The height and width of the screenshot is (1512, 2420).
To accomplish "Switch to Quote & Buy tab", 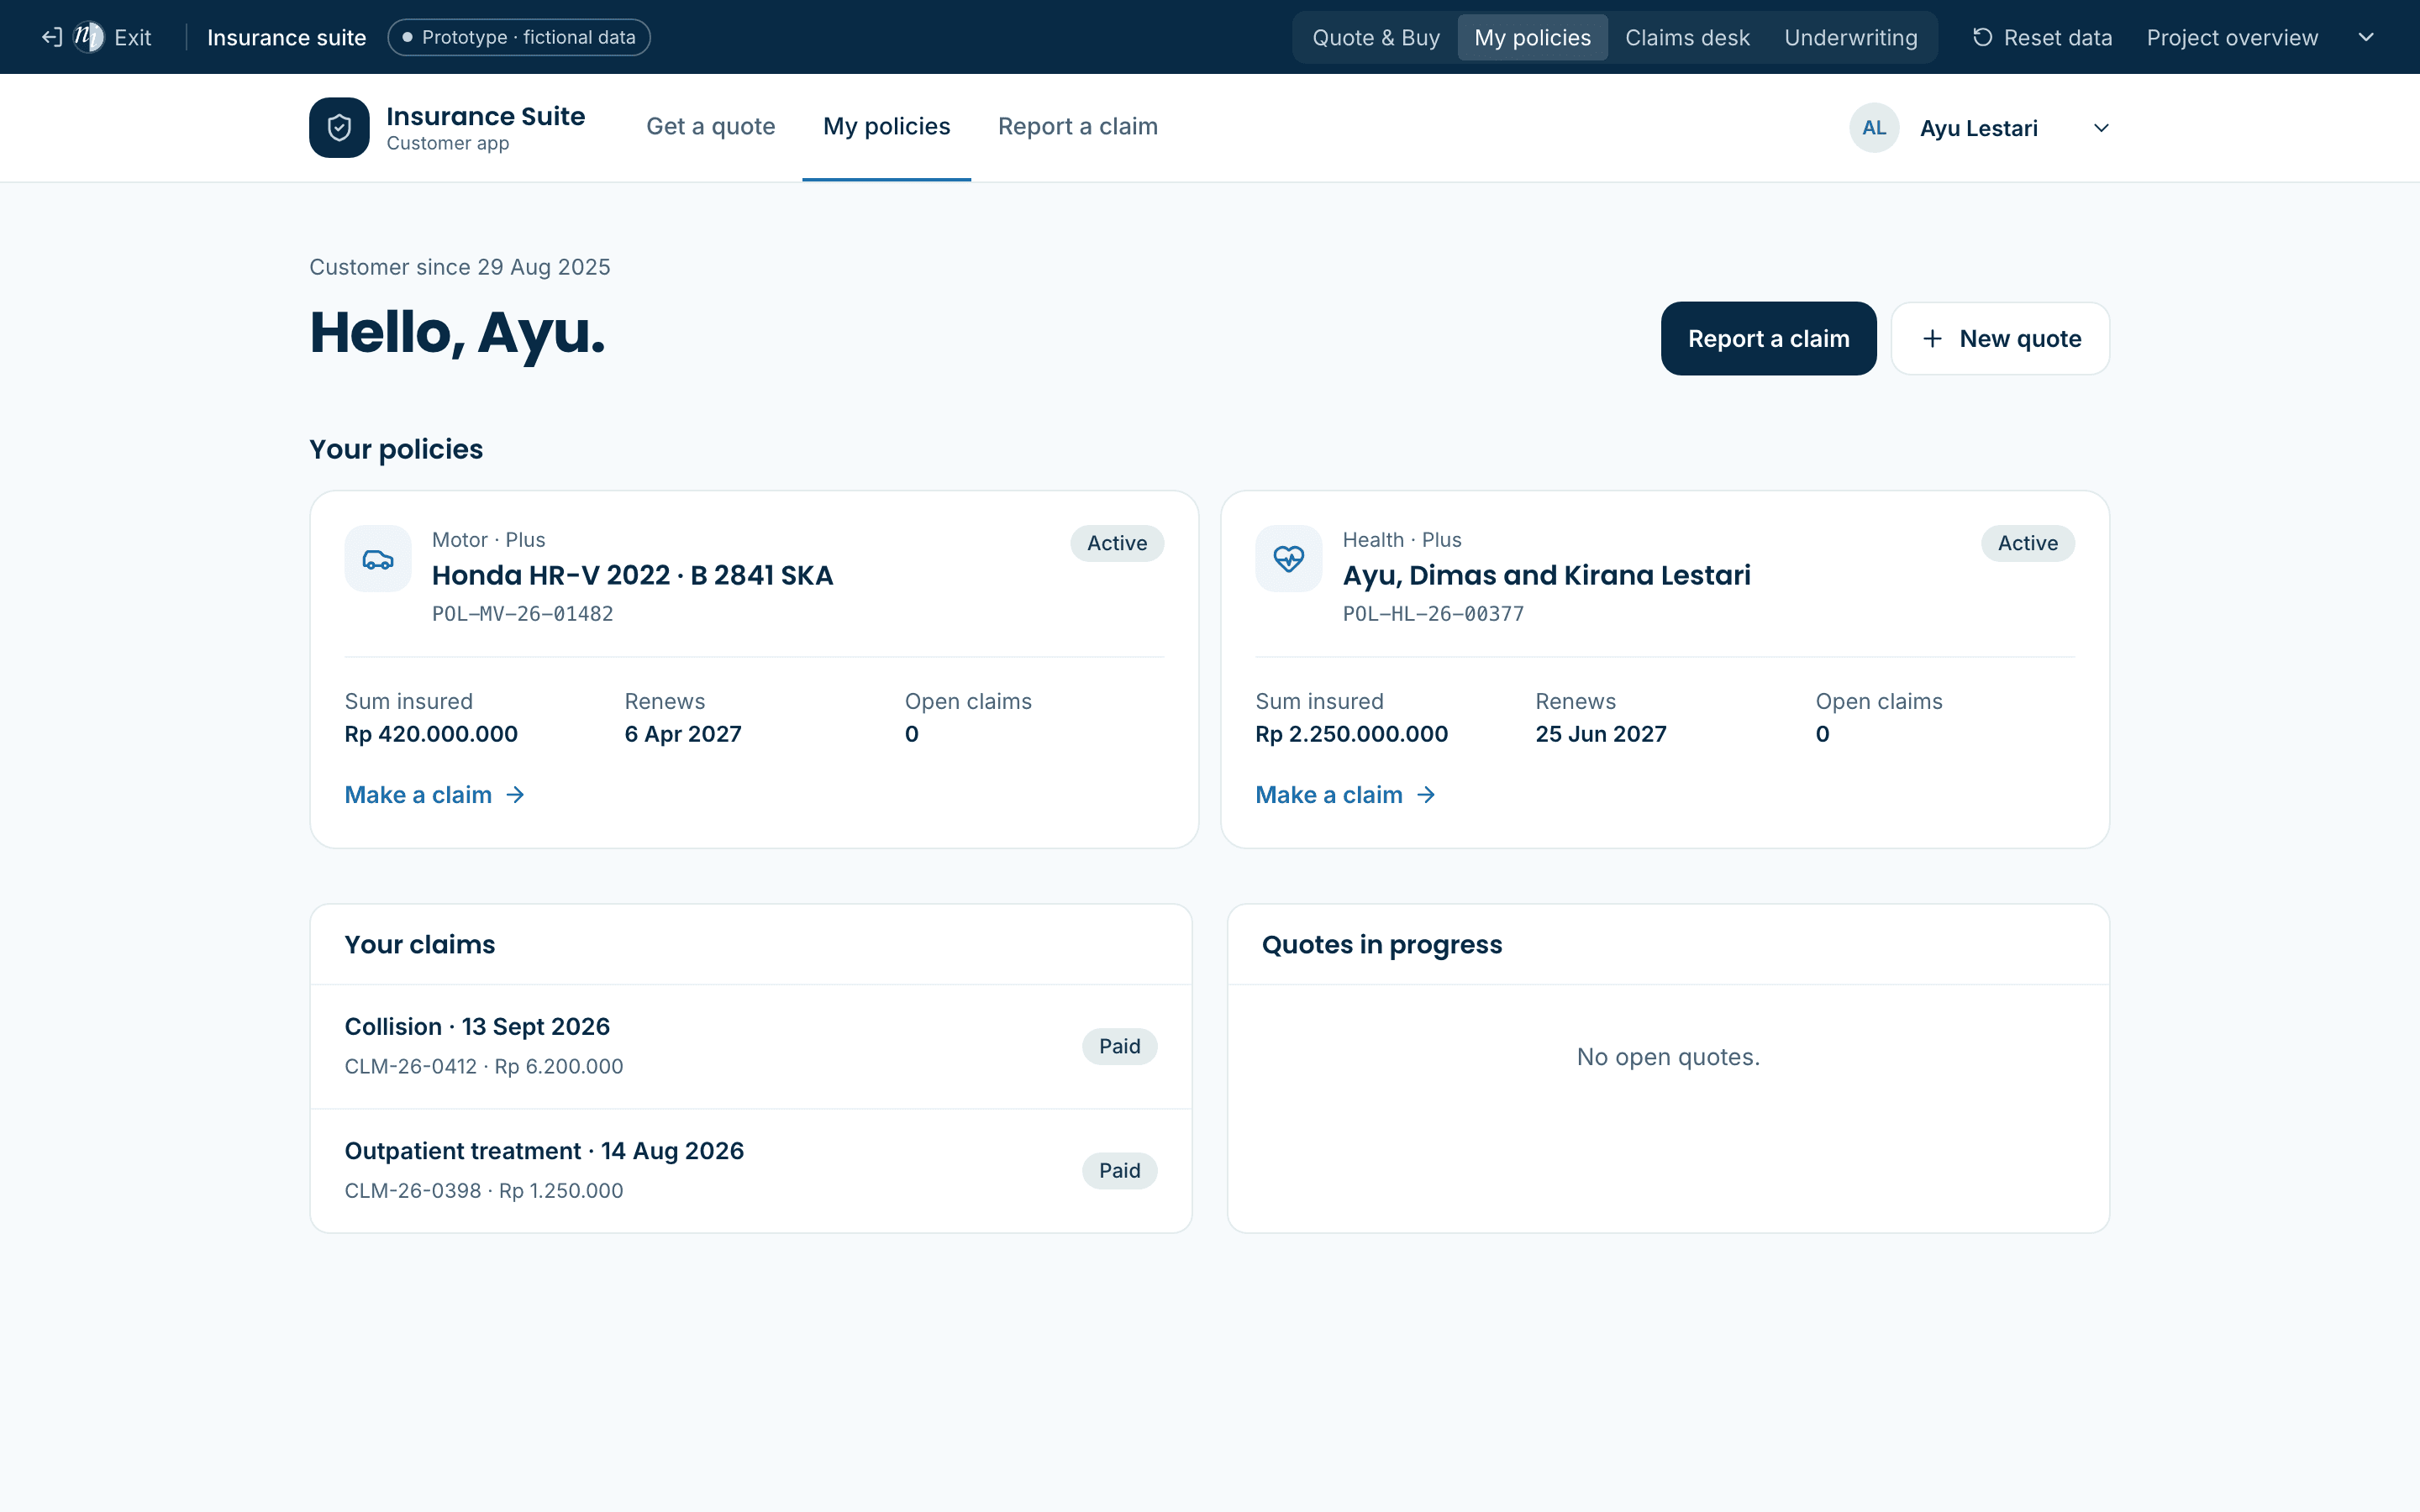I will (1375, 37).
